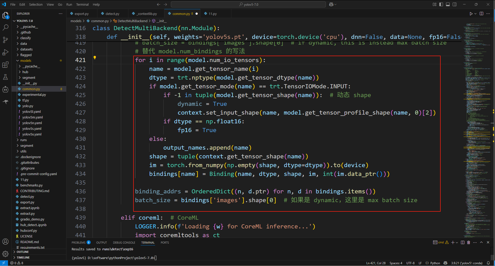Open the Search view in the activity bar

pos(6,27)
